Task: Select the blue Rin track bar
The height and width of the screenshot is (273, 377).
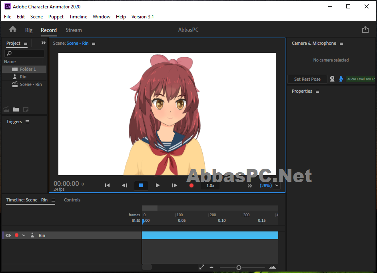Action: [x=210, y=235]
